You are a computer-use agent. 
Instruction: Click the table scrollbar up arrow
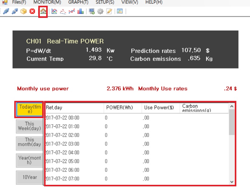point(232,106)
